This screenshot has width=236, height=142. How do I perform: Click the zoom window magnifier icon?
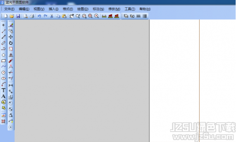[x=84, y=16]
